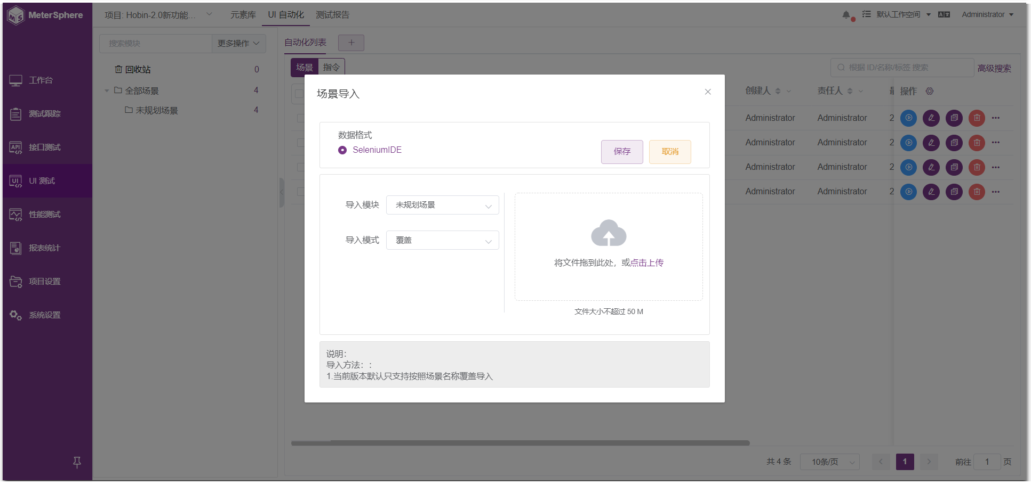
Task: Collapse the 全部场景 tree node
Action: click(x=107, y=91)
